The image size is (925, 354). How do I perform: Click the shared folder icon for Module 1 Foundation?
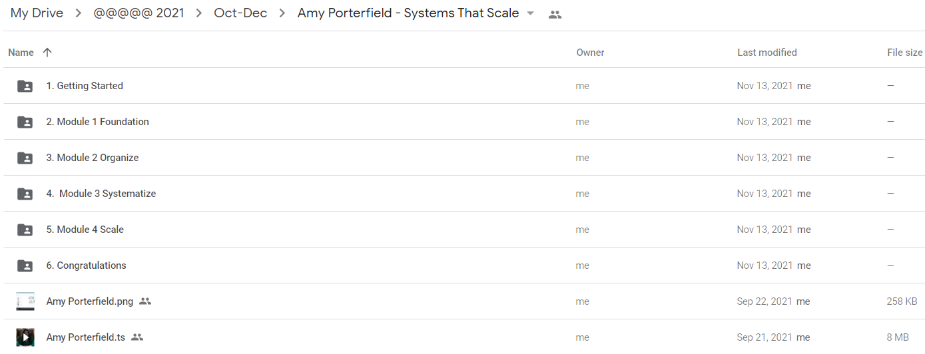pos(25,122)
